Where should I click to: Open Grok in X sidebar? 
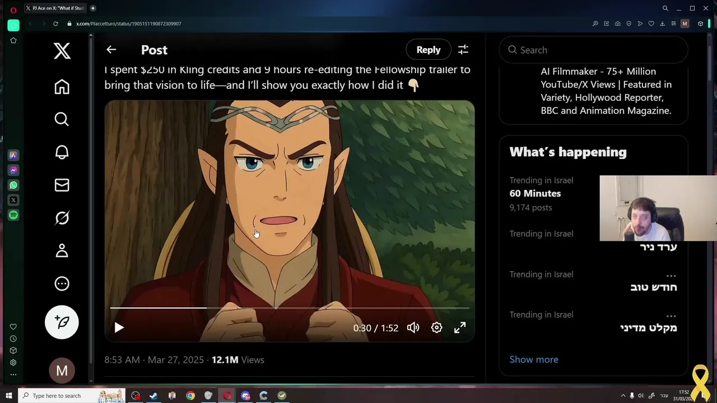coord(62,218)
